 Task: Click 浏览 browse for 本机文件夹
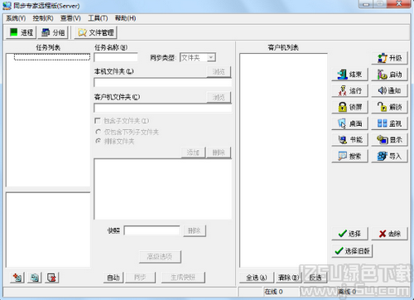pos(219,72)
